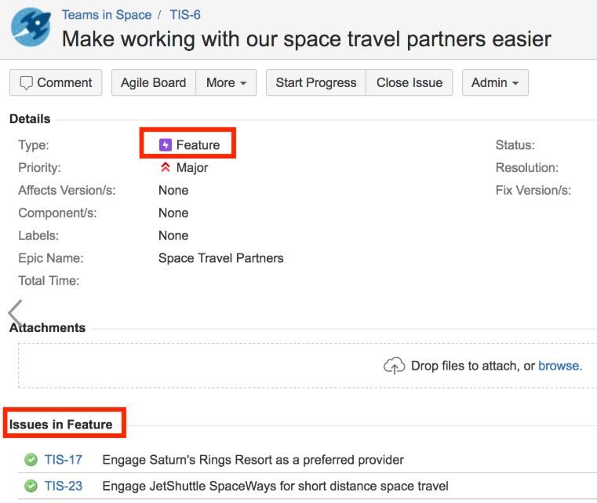Click the green done checkmark beside TIS-17

point(31,460)
